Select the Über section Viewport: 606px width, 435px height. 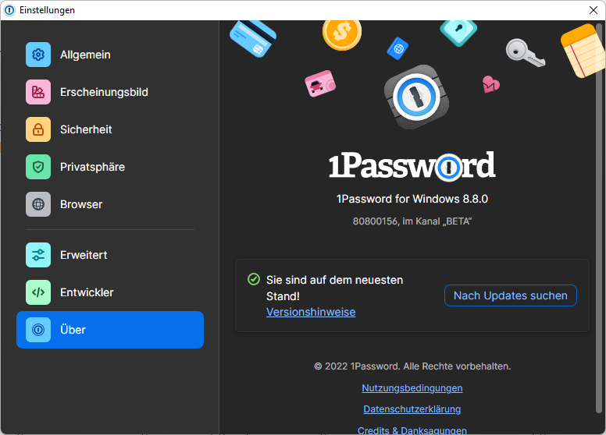[x=110, y=330]
